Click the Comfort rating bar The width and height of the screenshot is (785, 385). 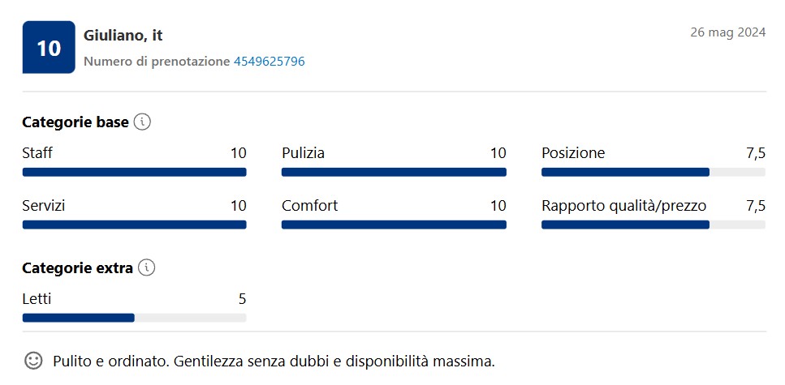tap(394, 225)
